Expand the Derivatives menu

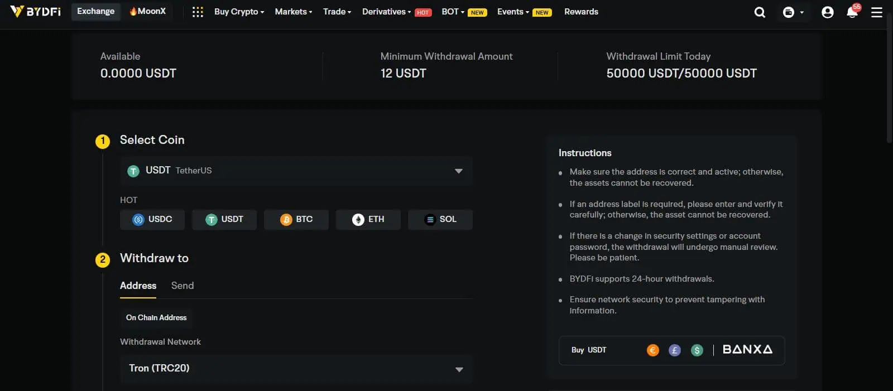386,12
